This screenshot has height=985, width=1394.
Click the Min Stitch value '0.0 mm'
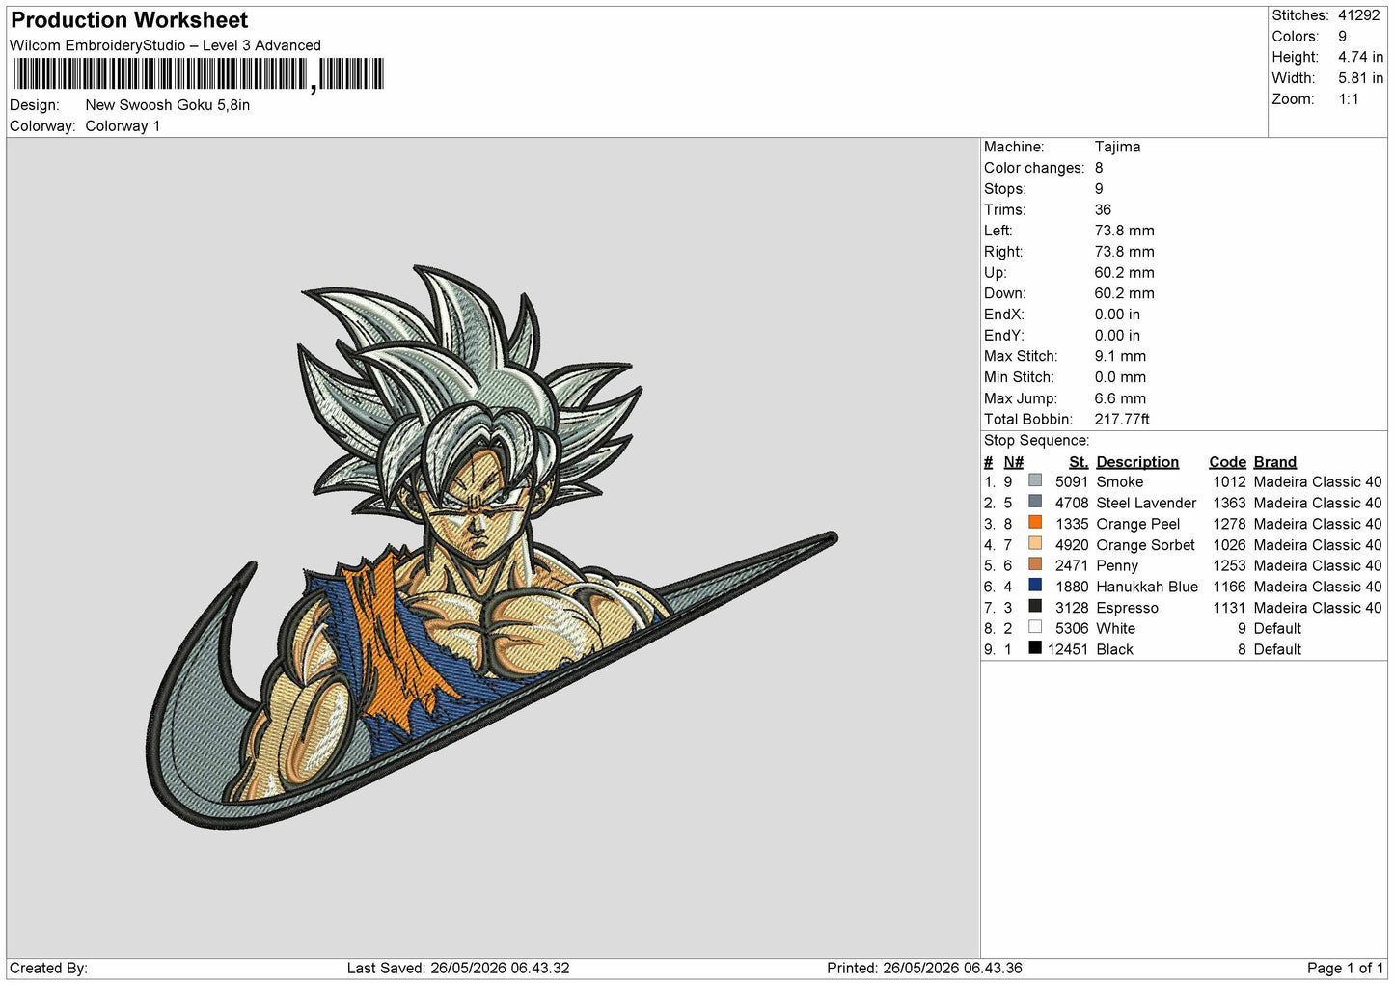point(1120,377)
